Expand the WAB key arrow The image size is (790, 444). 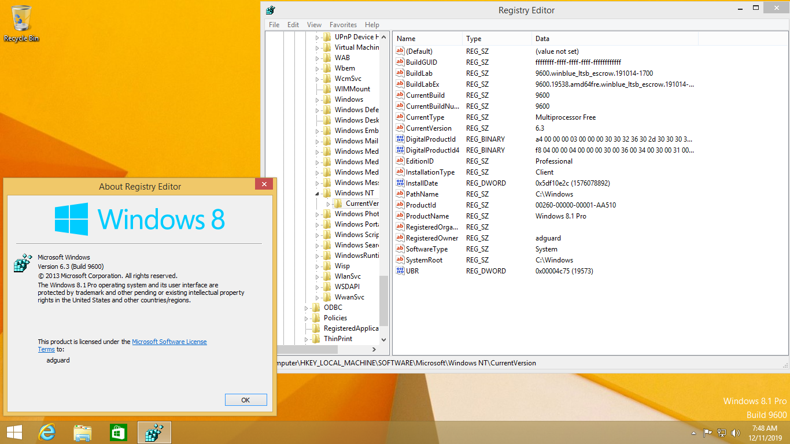point(318,58)
